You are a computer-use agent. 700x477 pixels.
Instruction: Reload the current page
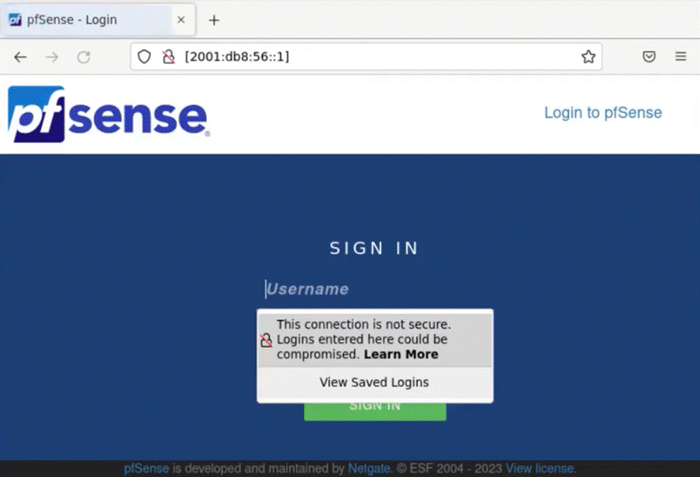(84, 57)
